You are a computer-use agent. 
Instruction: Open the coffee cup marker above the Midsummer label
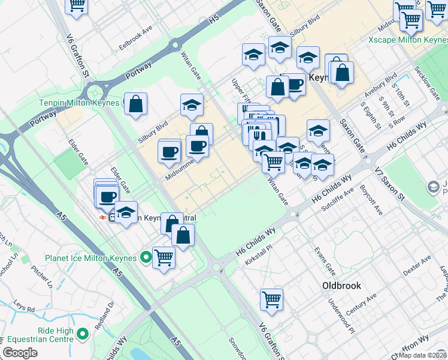(169, 152)
